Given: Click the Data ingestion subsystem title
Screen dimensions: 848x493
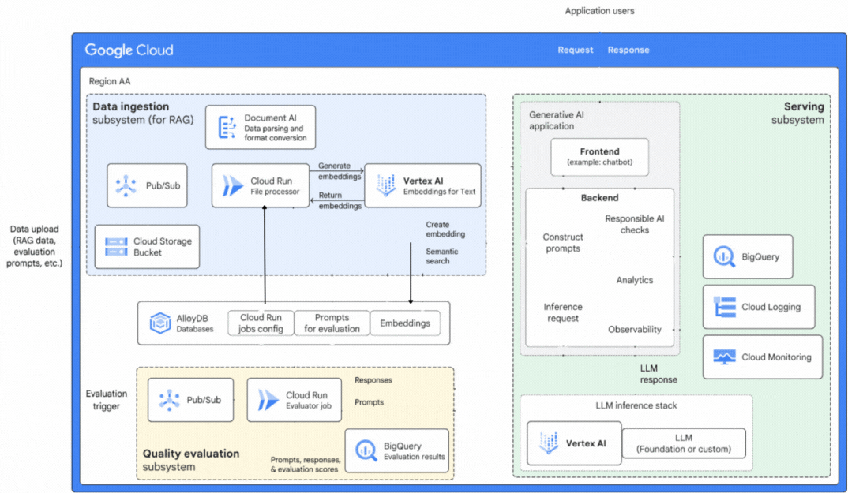Looking at the screenshot, I should tap(143, 113).
